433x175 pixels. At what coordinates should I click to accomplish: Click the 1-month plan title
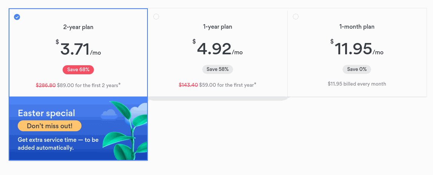point(357,27)
